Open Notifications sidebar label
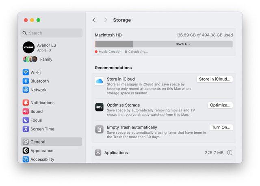 point(42,103)
